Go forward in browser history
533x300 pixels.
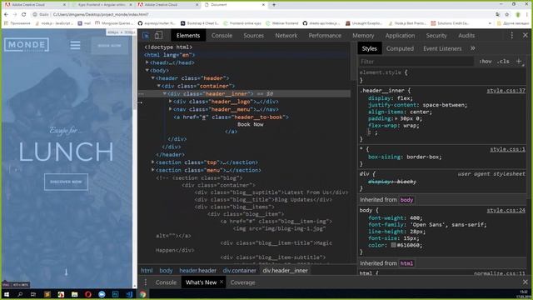pos(15,14)
